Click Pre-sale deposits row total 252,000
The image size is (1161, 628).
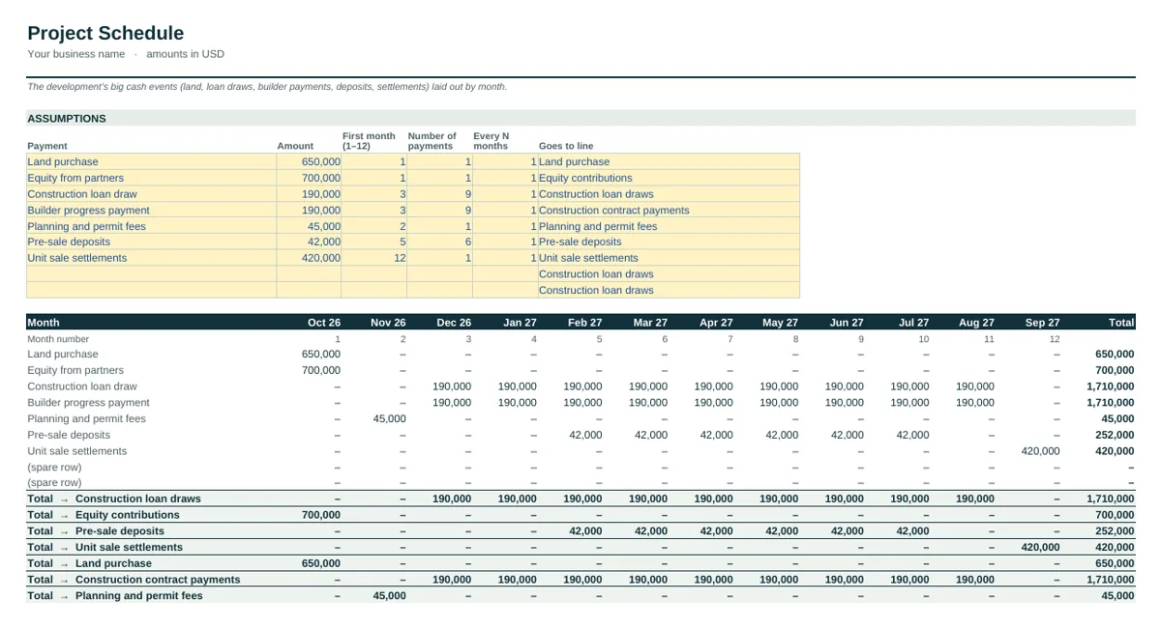(1115, 435)
